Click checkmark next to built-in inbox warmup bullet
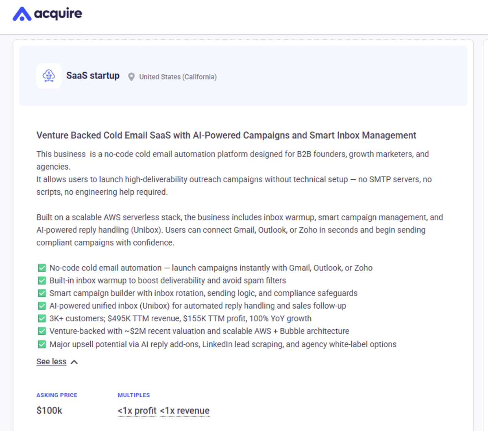The image size is (488, 431). pyautogui.click(x=42, y=280)
